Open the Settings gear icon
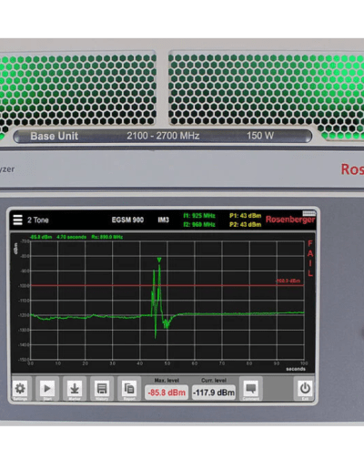The width and height of the screenshot is (364, 470). pos(20,388)
